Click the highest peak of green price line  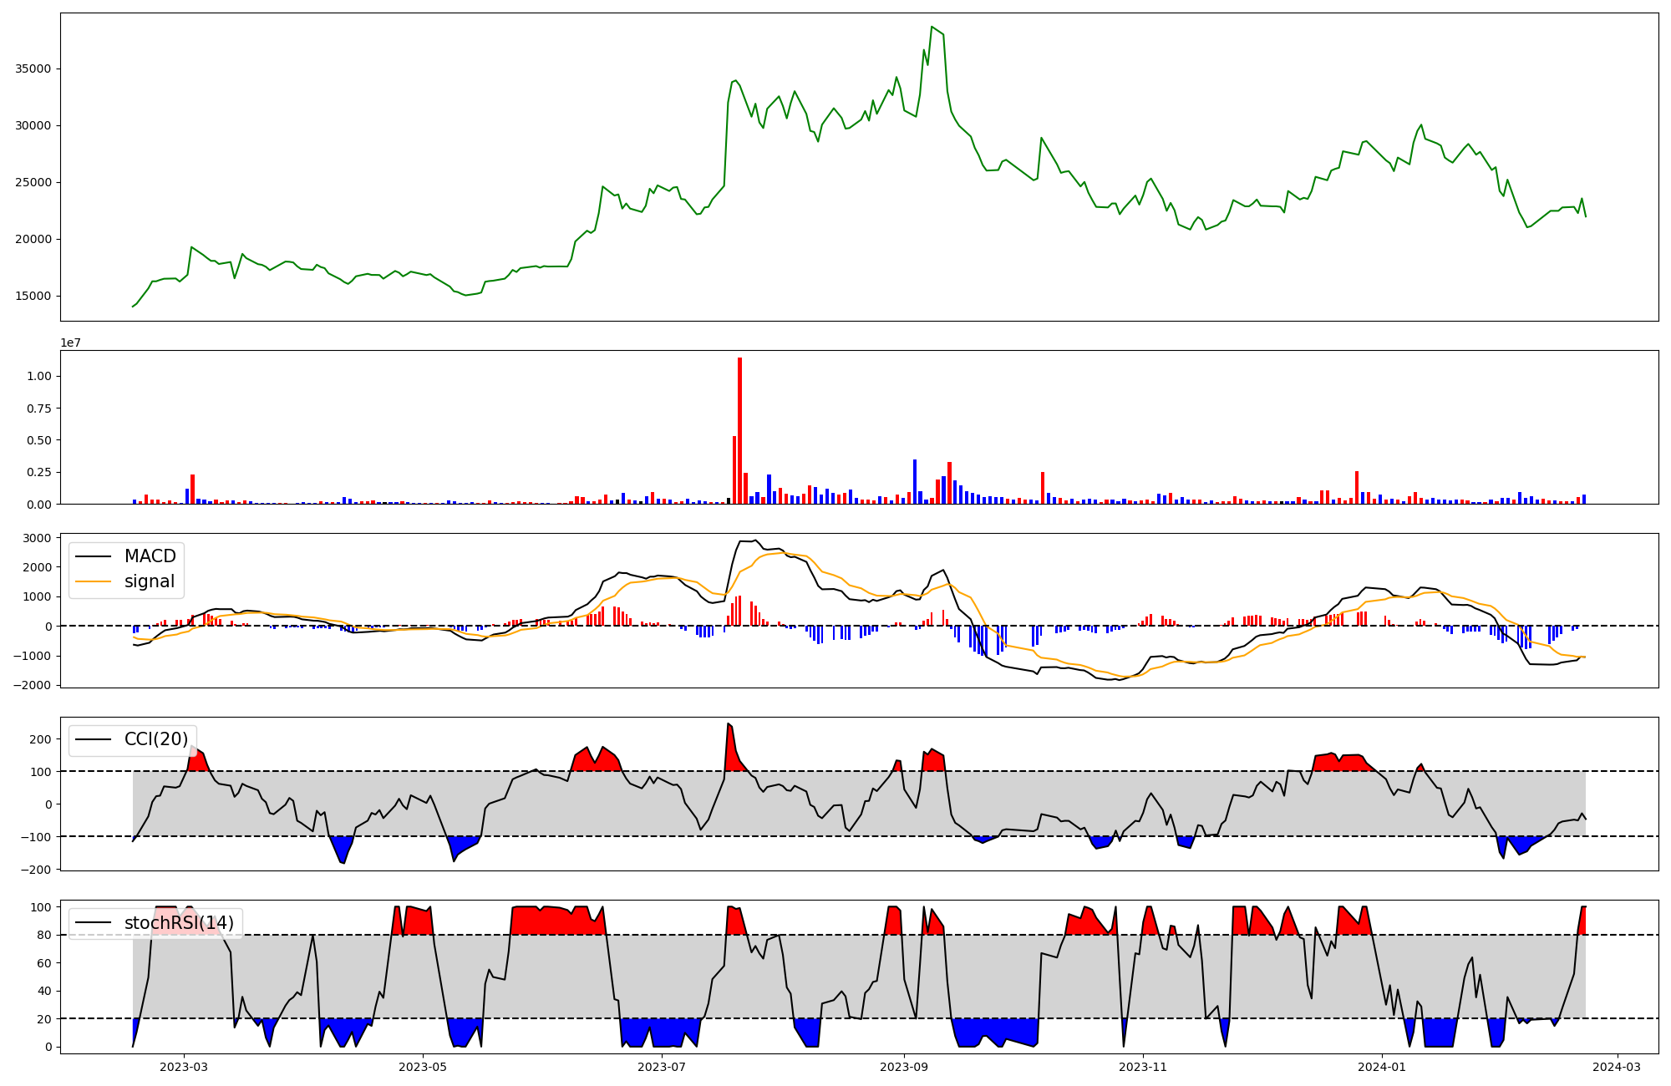point(932,28)
